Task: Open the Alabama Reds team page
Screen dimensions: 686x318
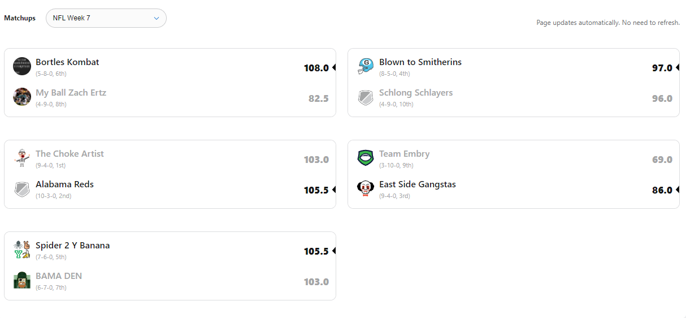Action: click(64, 184)
